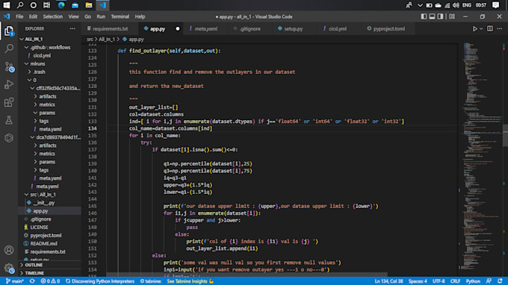Open the File menu

(19, 16)
